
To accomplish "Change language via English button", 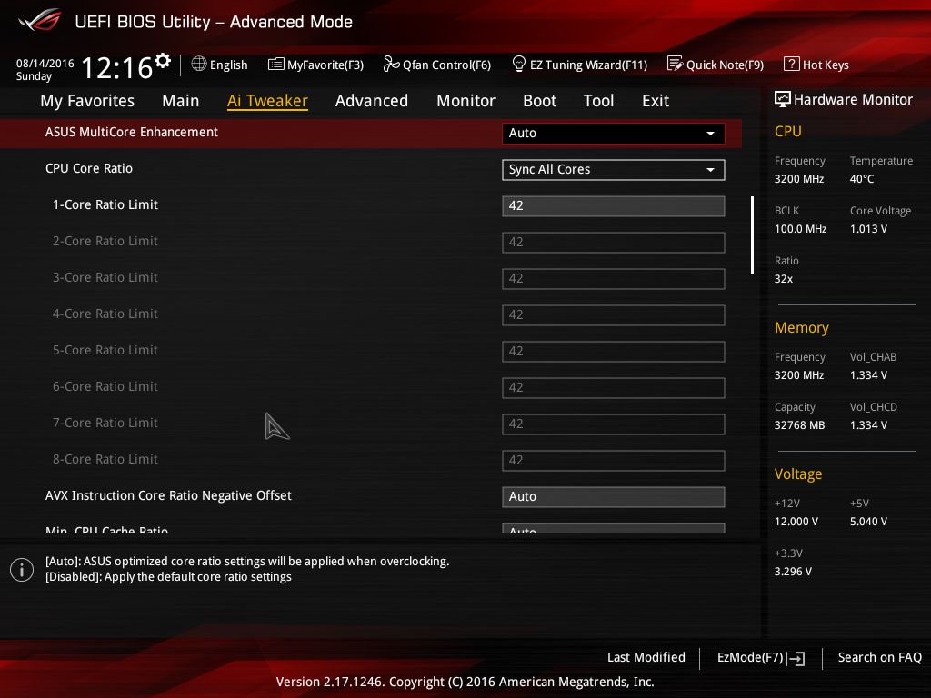I will point(220,65).
